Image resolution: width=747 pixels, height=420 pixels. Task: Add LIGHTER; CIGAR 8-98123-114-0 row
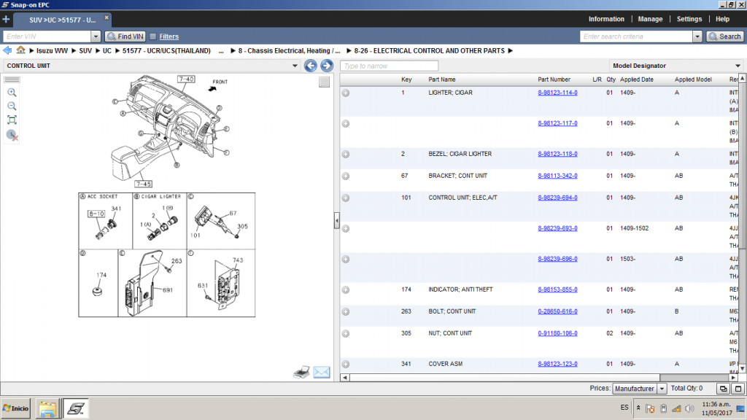pyautogui.click(x=346, y=93)
